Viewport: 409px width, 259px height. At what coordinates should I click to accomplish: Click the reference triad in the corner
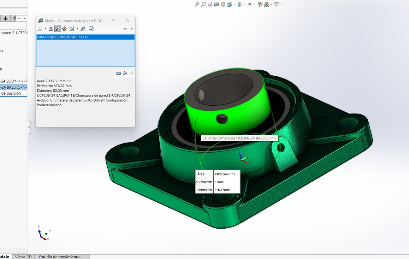click(43, 233)
